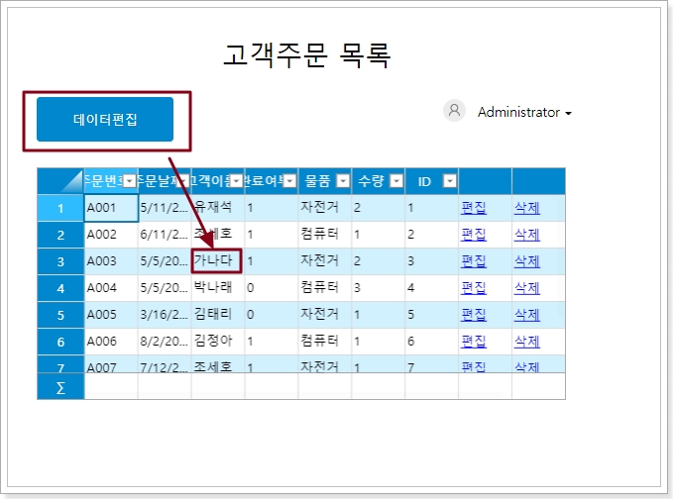Click select-all corner triangle of grid

click(x=60, y=180)
